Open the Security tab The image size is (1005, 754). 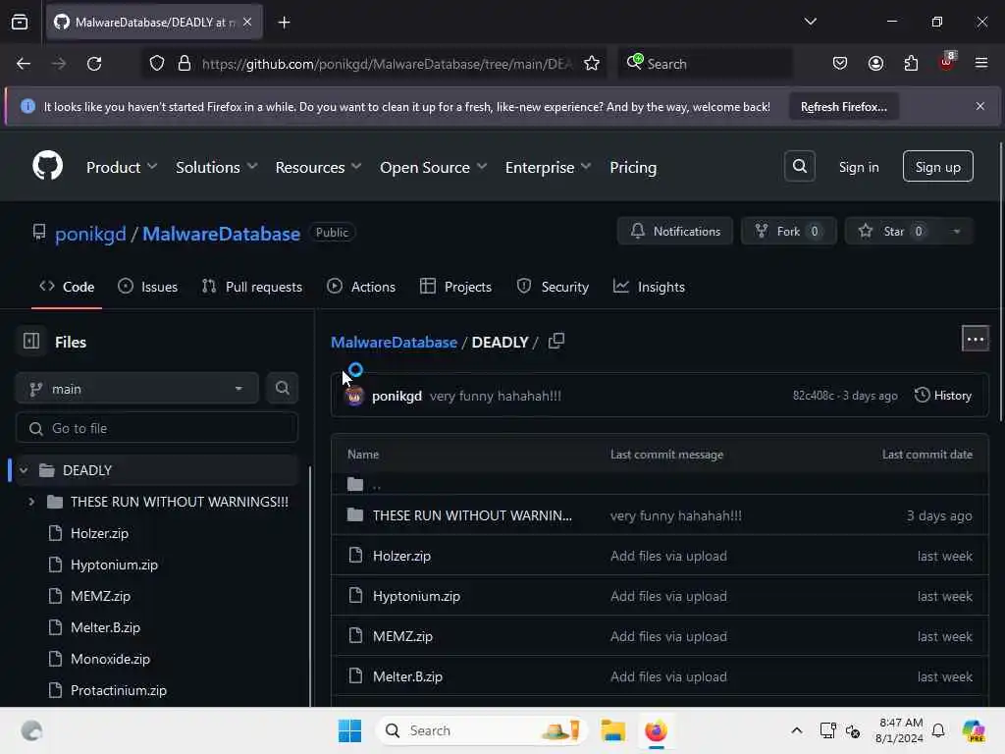tap(554, 288)
